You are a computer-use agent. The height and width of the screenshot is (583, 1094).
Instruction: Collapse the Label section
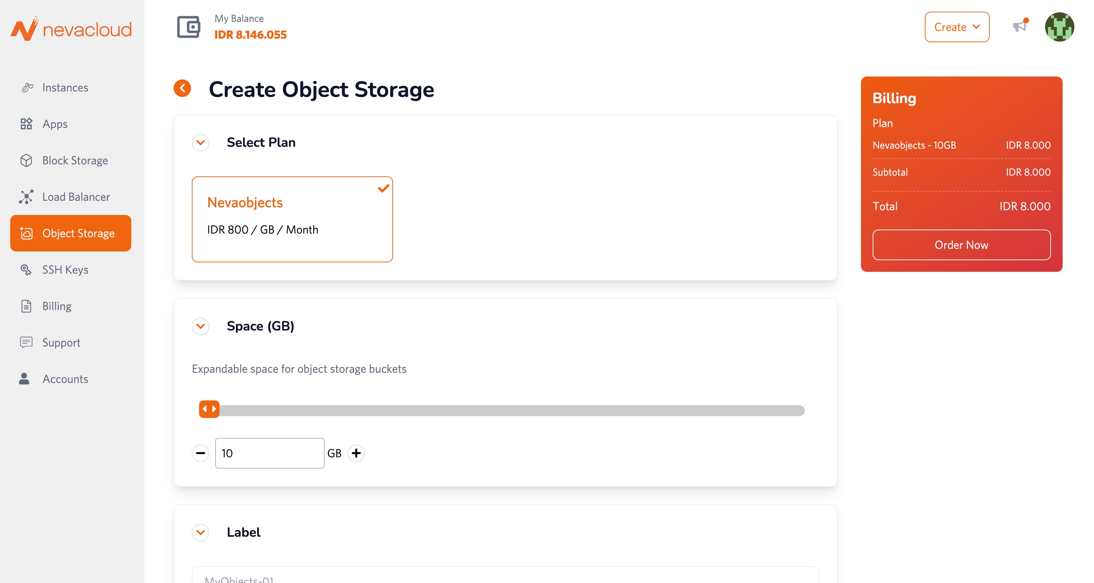(x=201, y=533)
